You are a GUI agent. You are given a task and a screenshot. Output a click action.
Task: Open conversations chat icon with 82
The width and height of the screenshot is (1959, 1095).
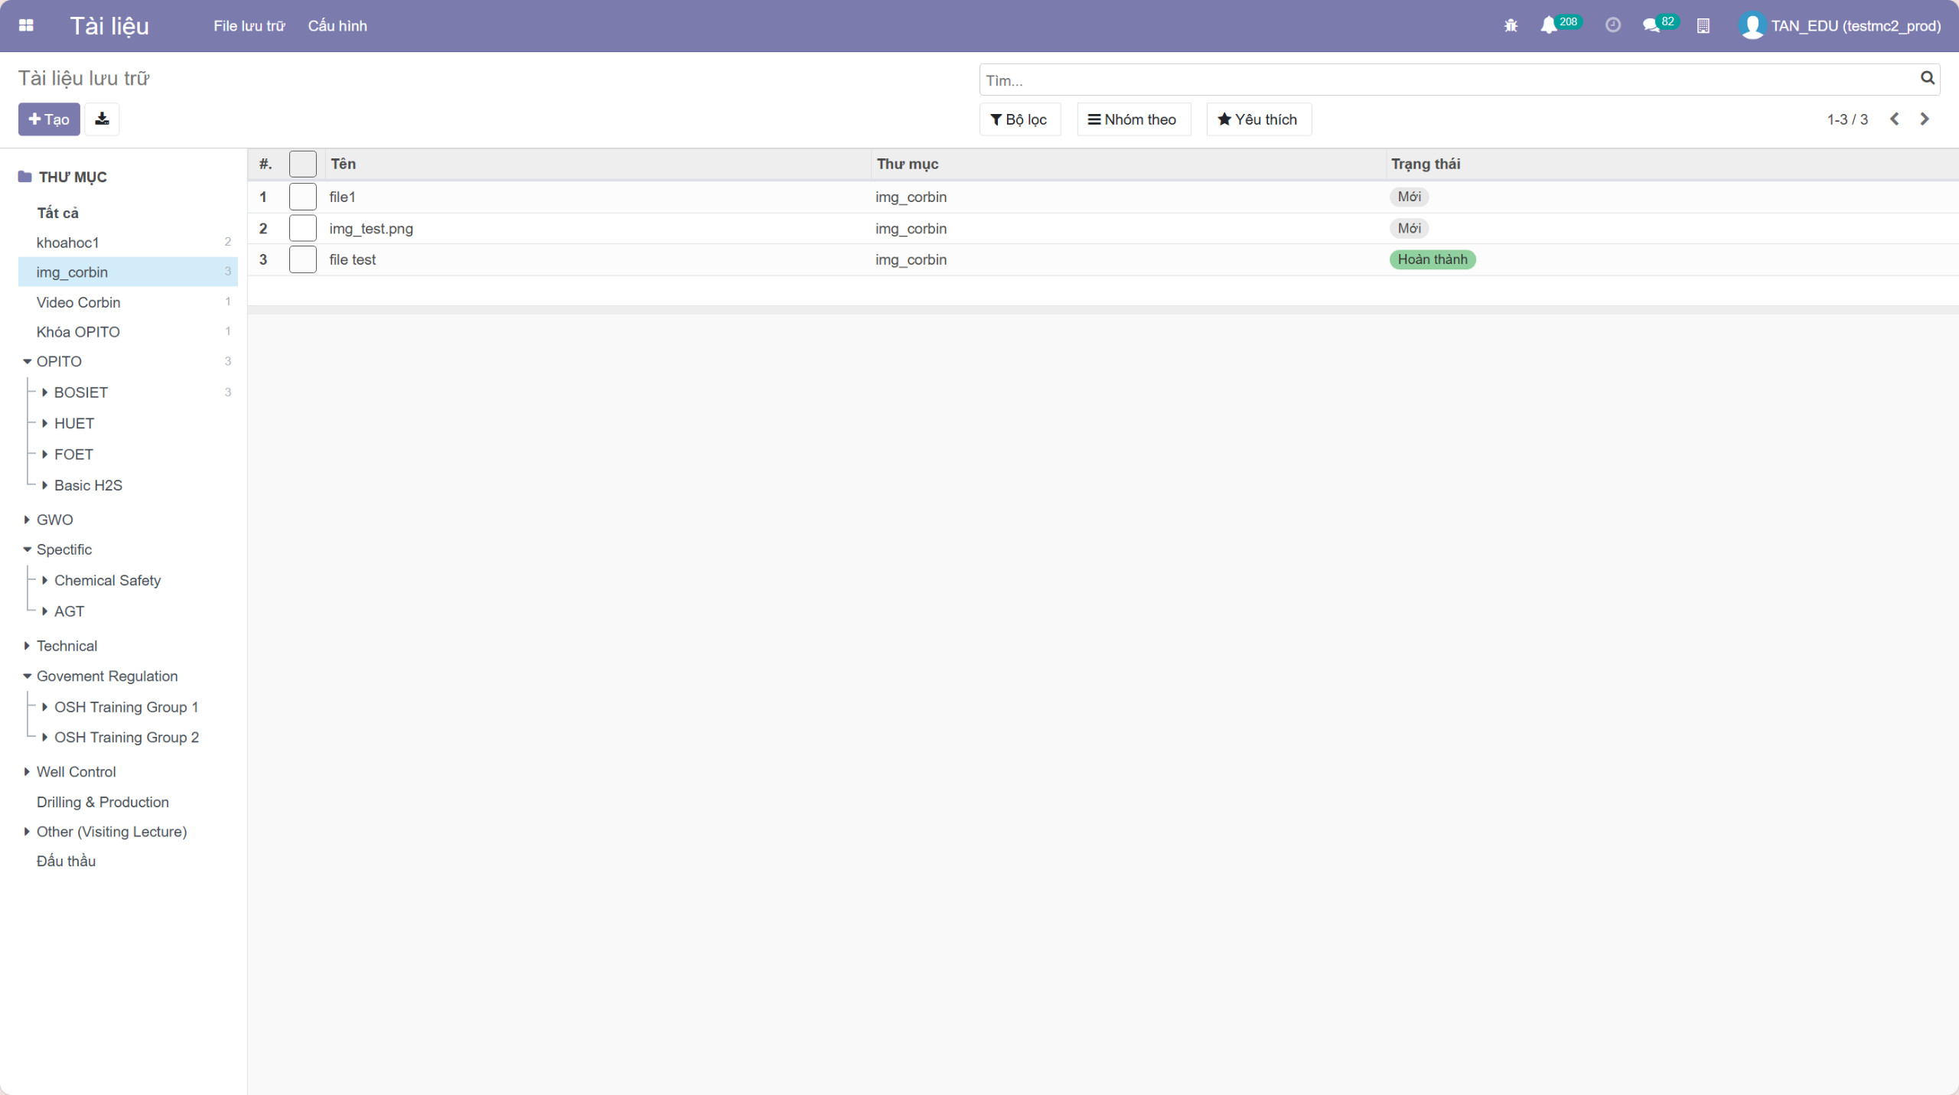[1651, 25]
